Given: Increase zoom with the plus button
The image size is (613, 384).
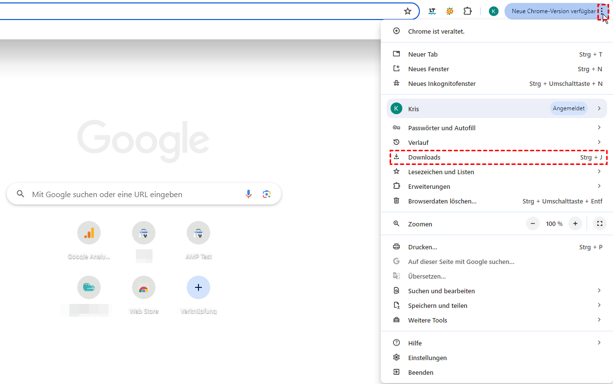Looking at the screenshot, I should click(x=575, y=223).
